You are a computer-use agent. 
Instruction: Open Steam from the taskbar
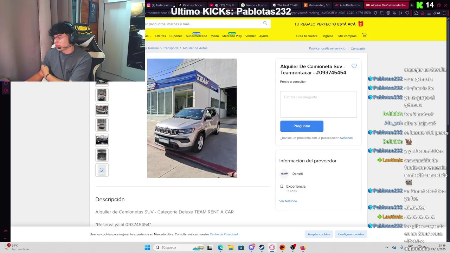[x=262, y=248]
